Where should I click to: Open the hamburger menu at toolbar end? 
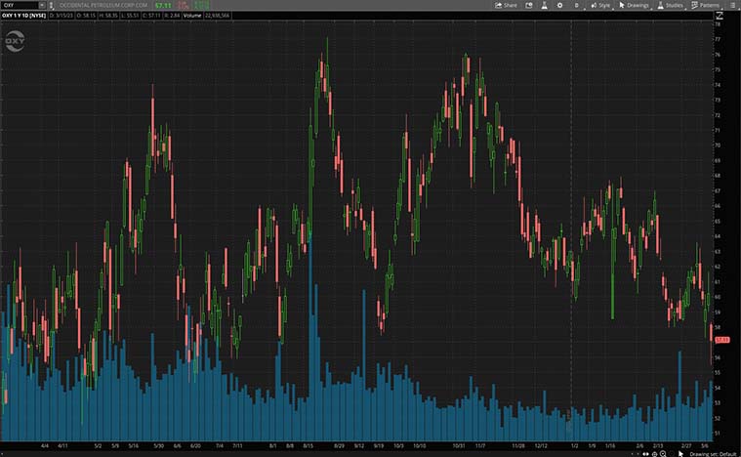(x=732, y=5)
